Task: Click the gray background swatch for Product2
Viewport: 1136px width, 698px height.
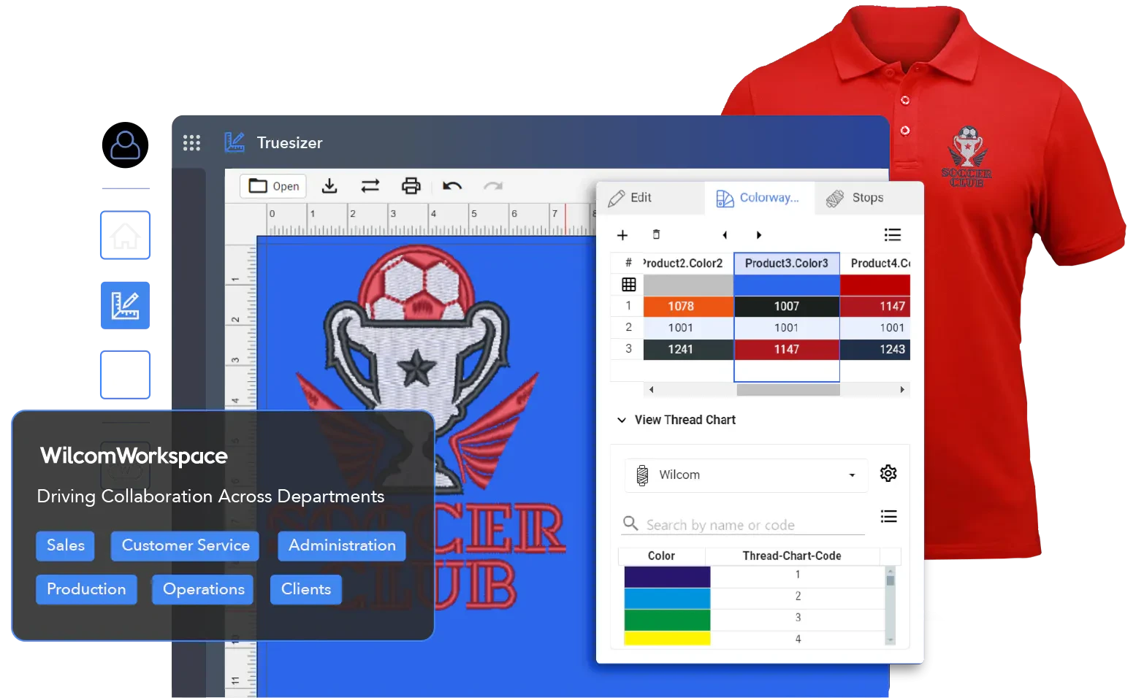Action: 688,285
